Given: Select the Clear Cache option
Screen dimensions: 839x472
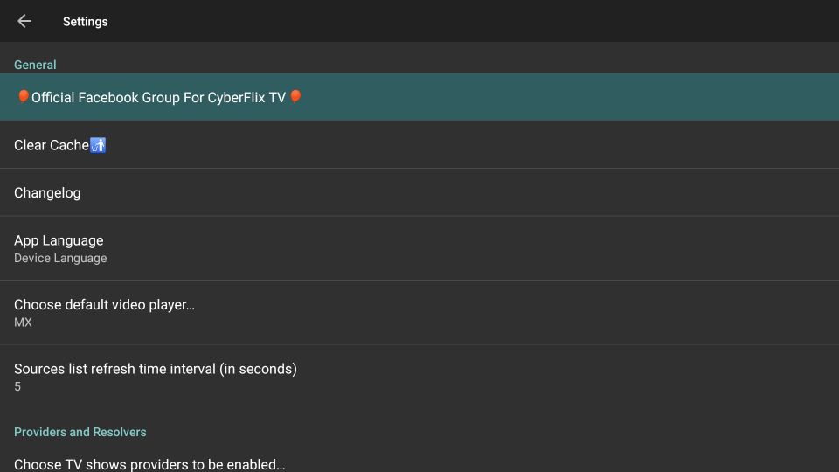Looking at the screenshot, I should pos(419,144).
